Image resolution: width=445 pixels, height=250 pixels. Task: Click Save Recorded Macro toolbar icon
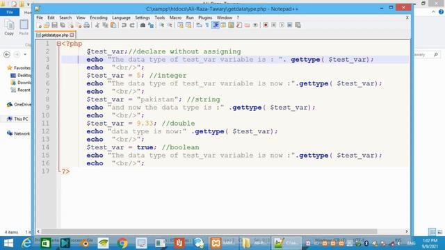point(298,25)
